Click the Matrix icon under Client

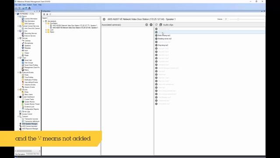23,70
